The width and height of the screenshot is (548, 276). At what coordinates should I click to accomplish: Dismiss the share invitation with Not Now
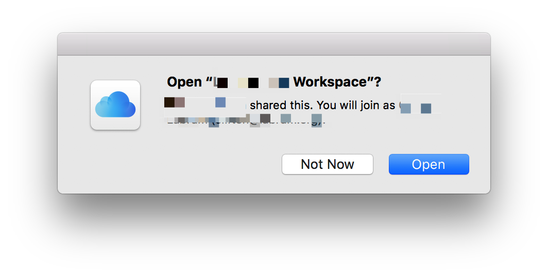(327, 164)
